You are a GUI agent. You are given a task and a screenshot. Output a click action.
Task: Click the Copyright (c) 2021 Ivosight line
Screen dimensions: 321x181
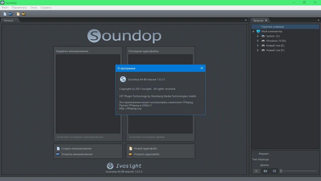coord(147,89)
